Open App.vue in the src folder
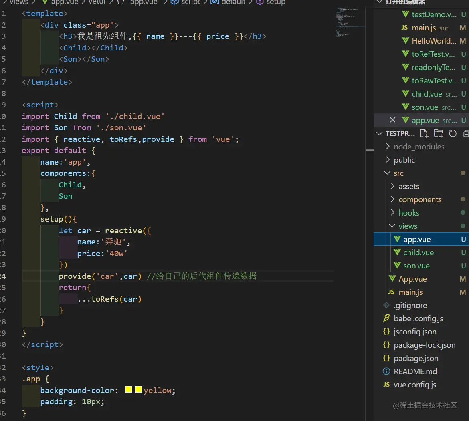Screen dimensions: 469x421 tap(412, 279)
